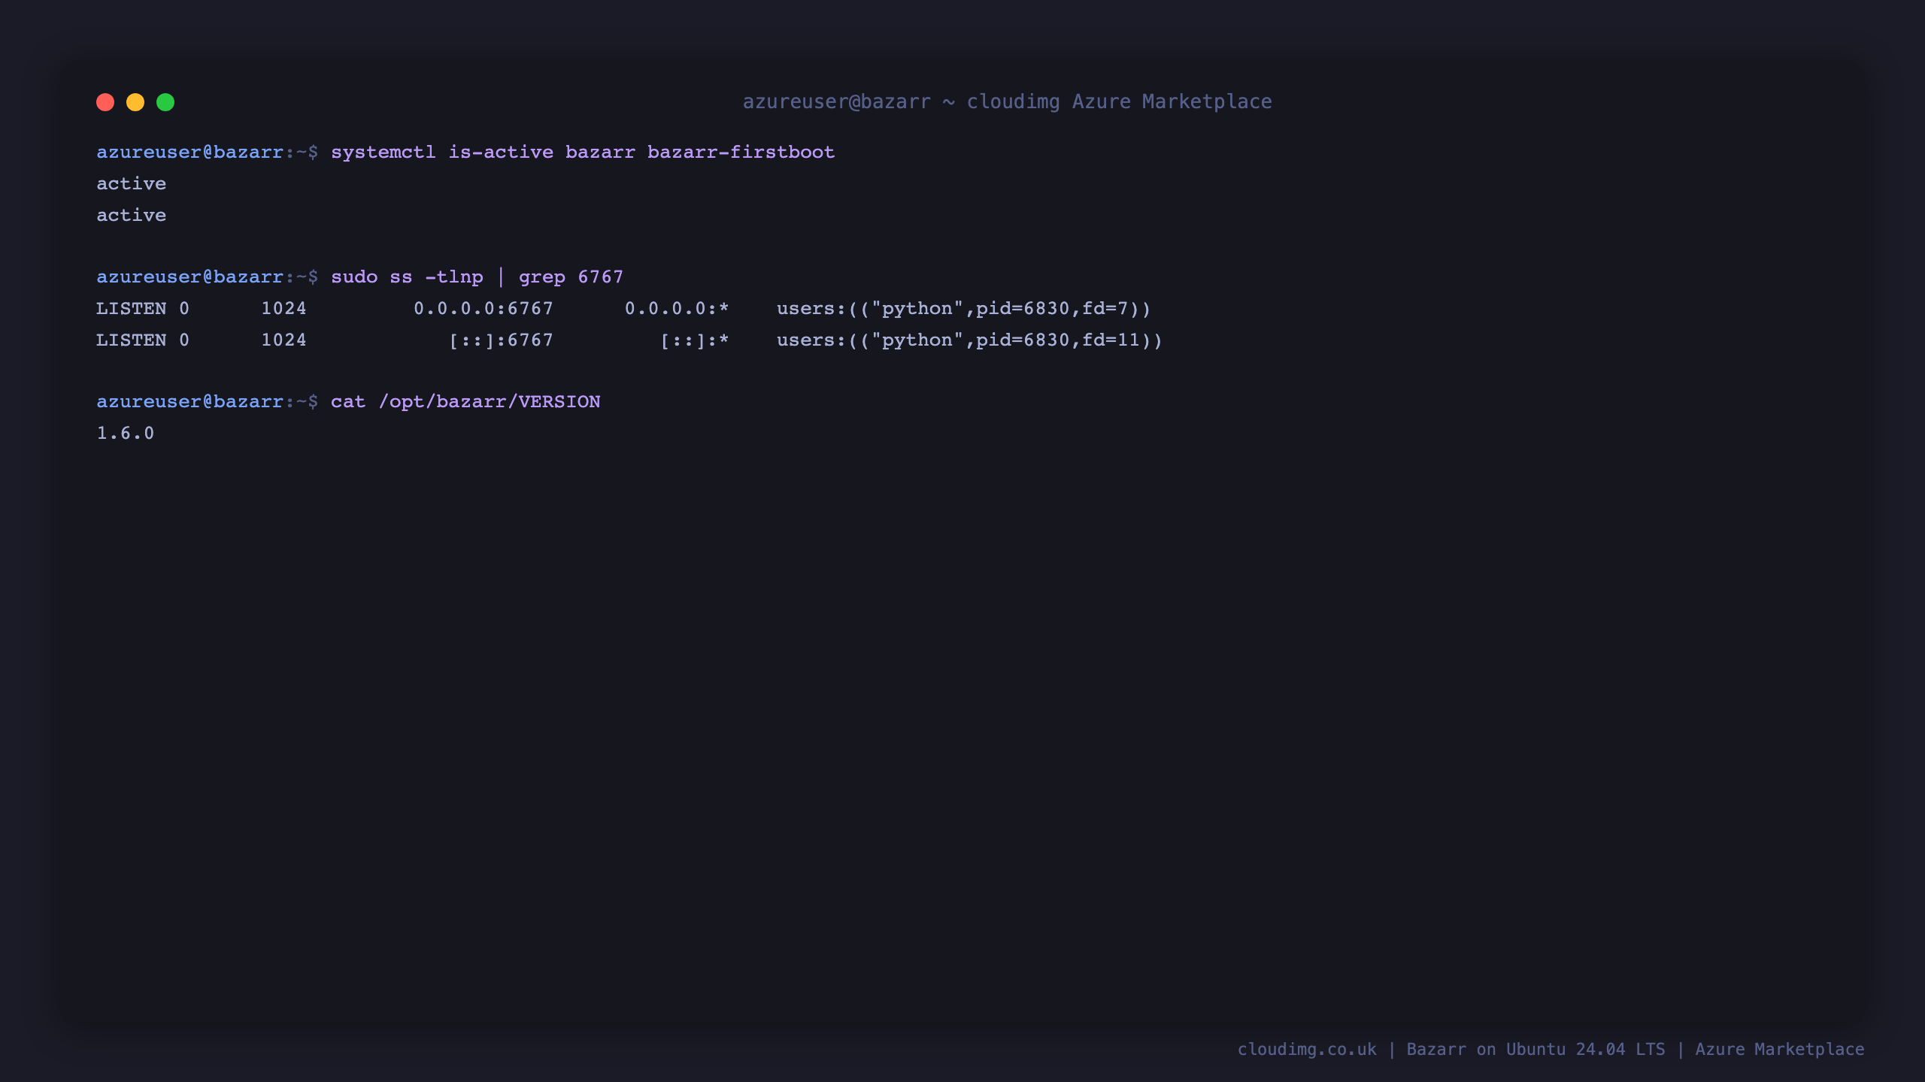The height and width of the screenshot is (1082, 1925).
Task: Click the footer text 'Bazarr on Ubuntu 24.04 LTS'
Action: click(1535, 1050)
